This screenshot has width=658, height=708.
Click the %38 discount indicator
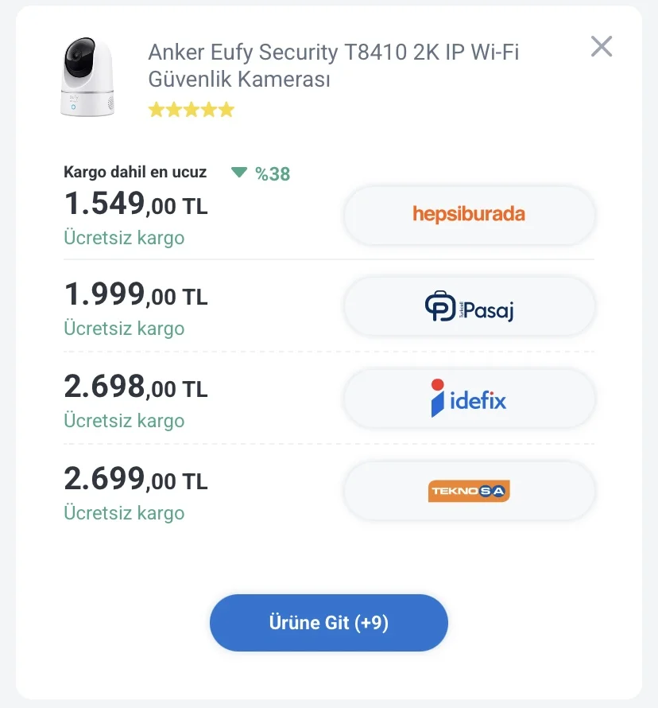[x=273, y=173]
